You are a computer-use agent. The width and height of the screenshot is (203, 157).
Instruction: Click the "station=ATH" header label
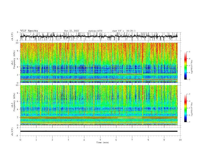point(95,31)
